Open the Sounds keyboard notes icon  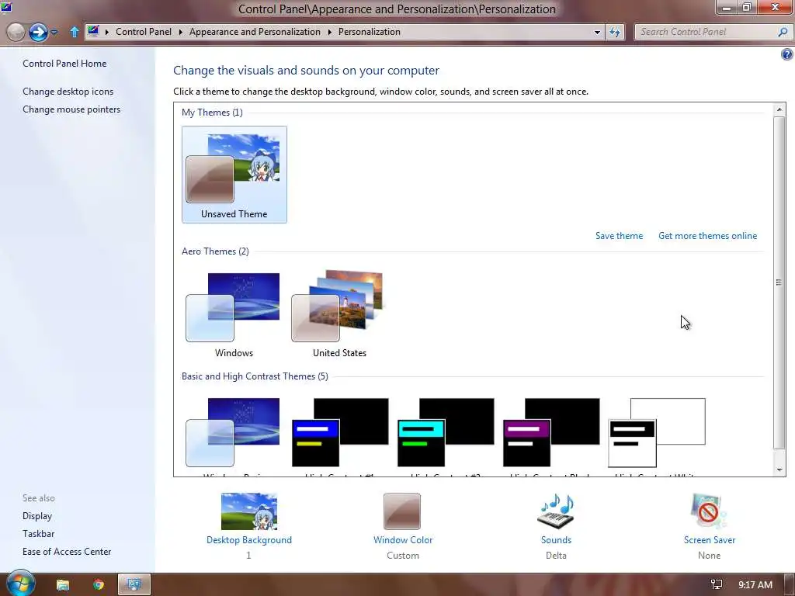click(x=556, y=511)
